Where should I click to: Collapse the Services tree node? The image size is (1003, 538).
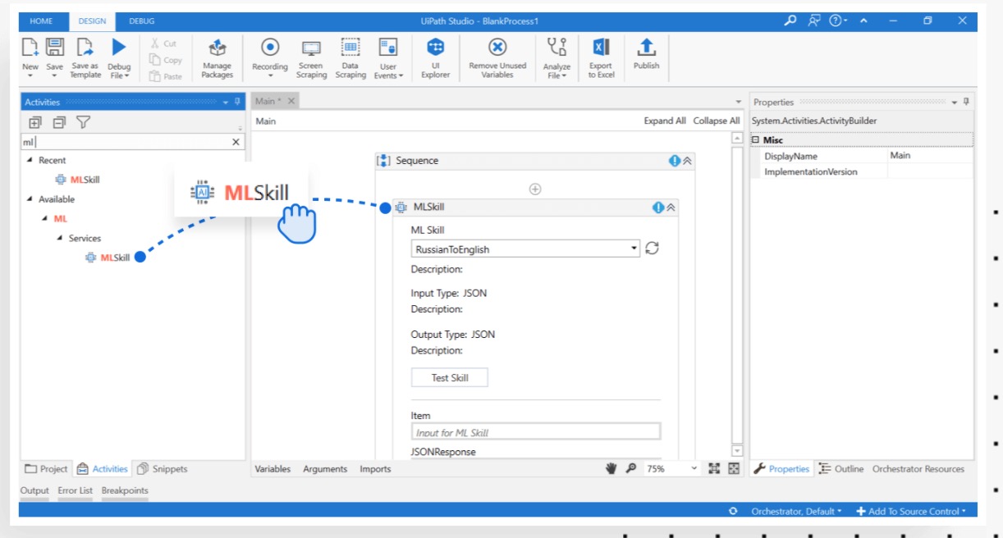59,238
